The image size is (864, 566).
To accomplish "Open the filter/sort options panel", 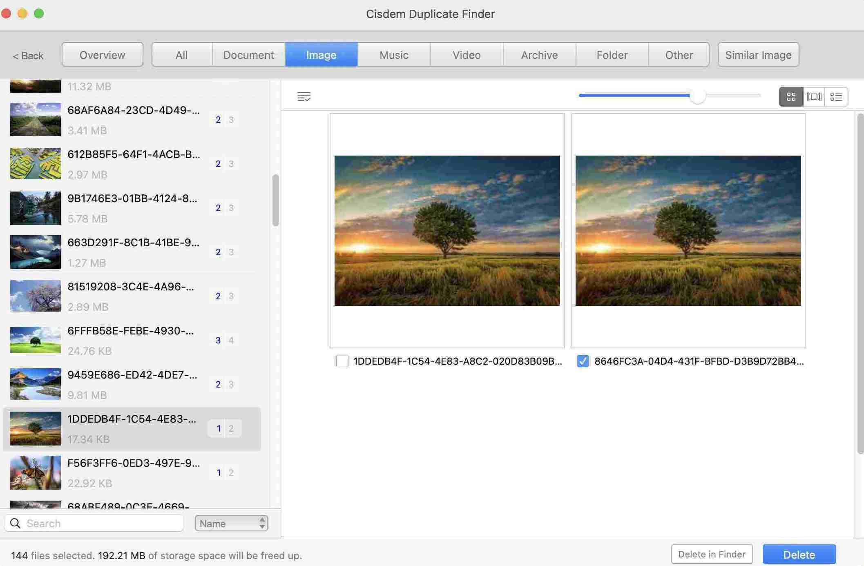I will pyautogui.click(x=304, y=96).
